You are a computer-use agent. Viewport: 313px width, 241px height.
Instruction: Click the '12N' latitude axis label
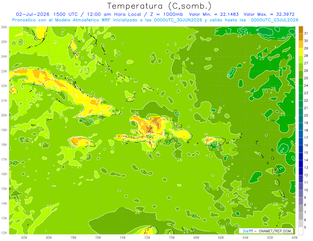pos(4,233)
